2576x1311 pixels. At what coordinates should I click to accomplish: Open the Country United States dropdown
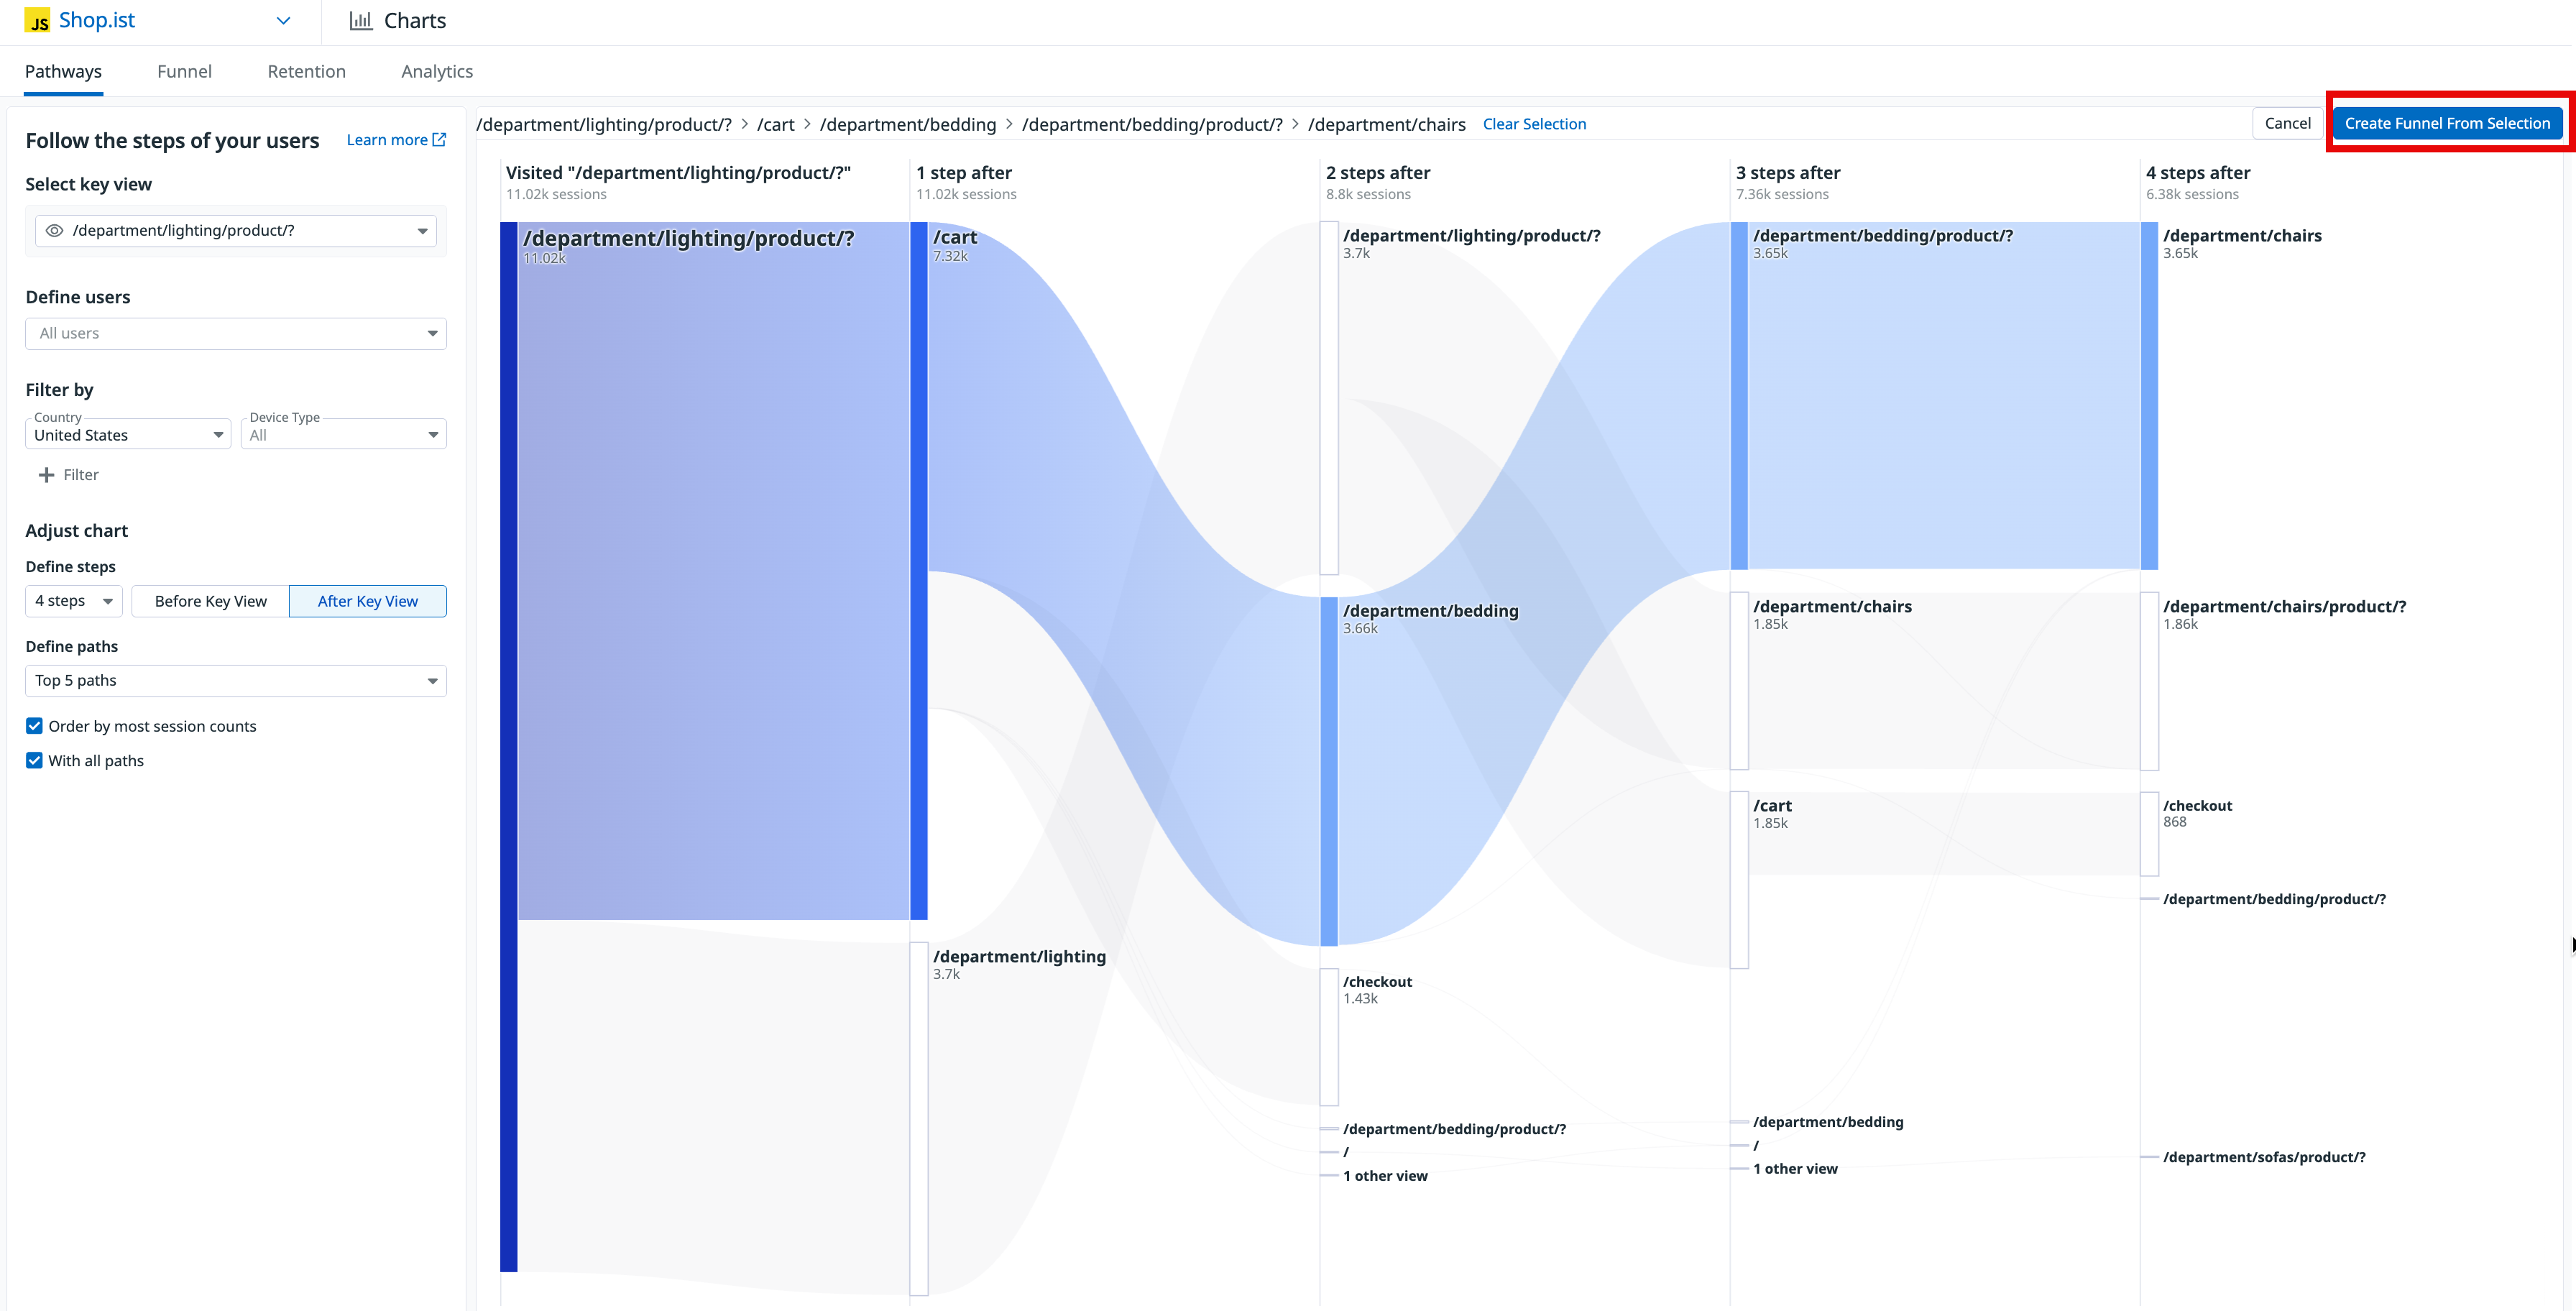tap(128, 435)
